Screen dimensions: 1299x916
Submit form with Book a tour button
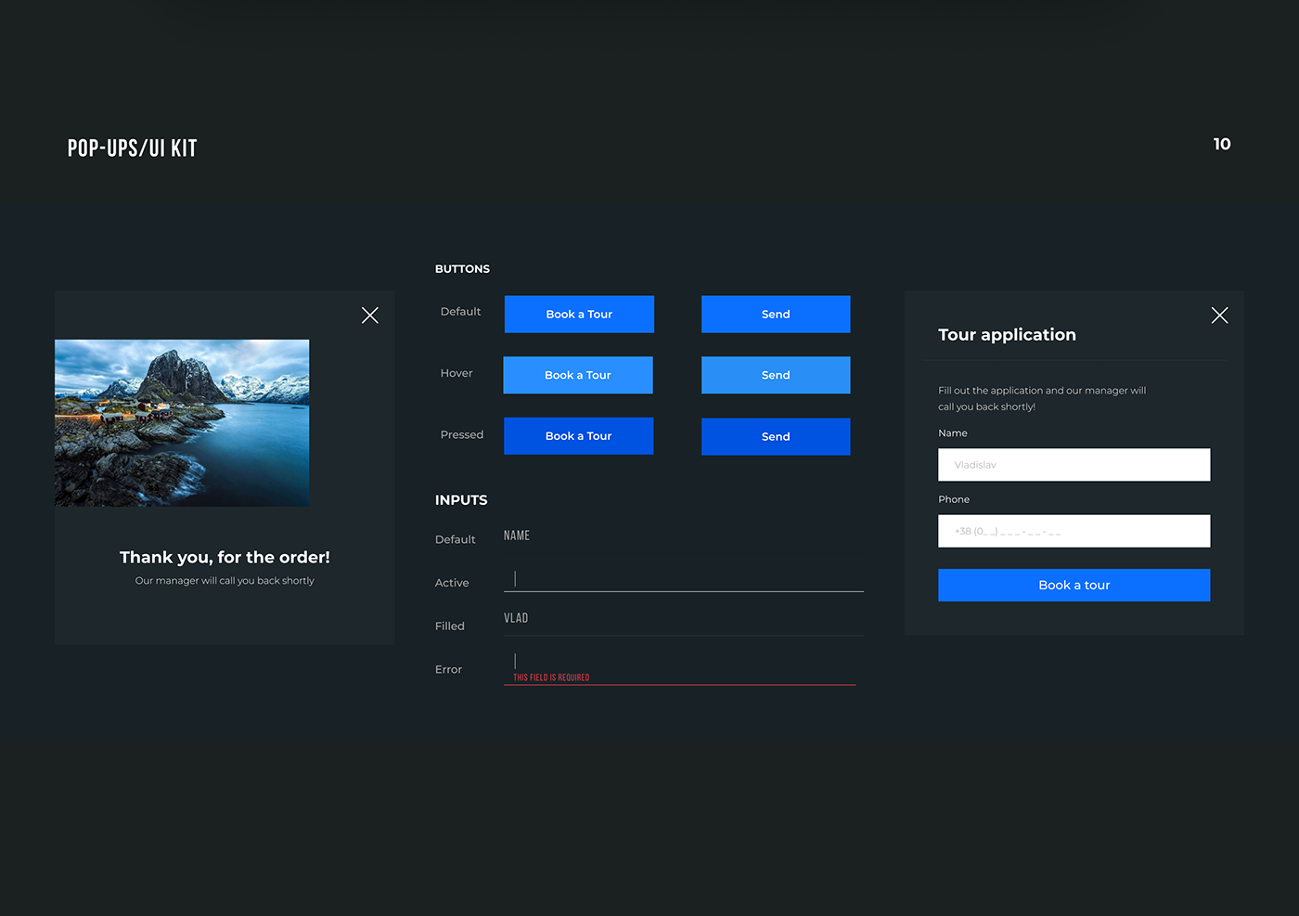(1074, 586)
